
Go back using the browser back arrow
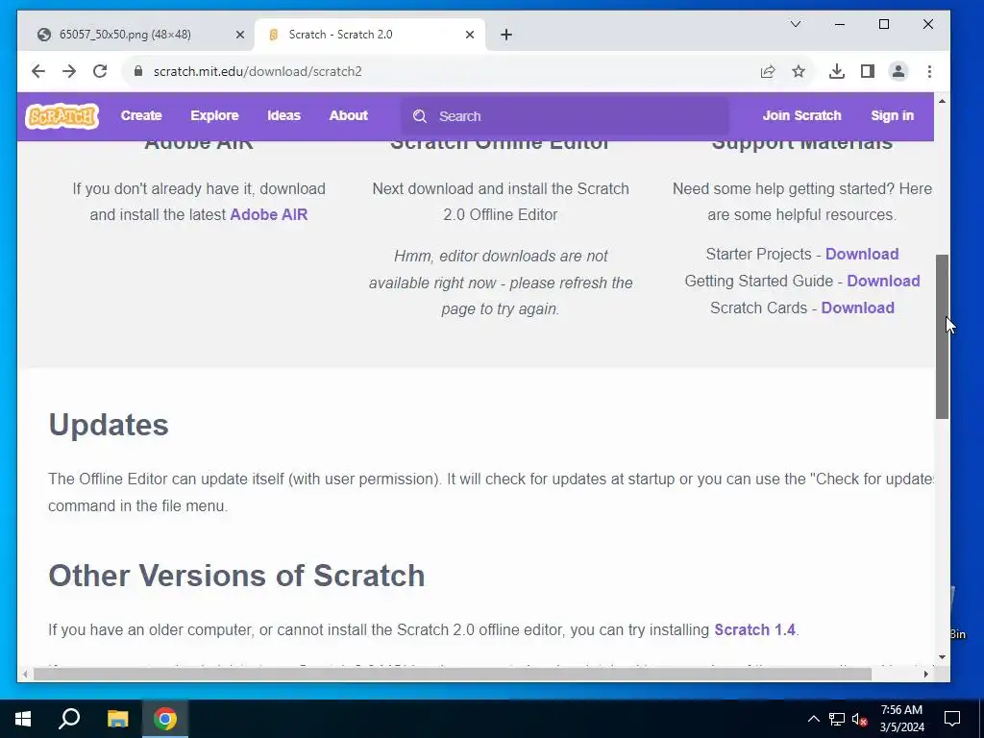[x=38, y=71]
